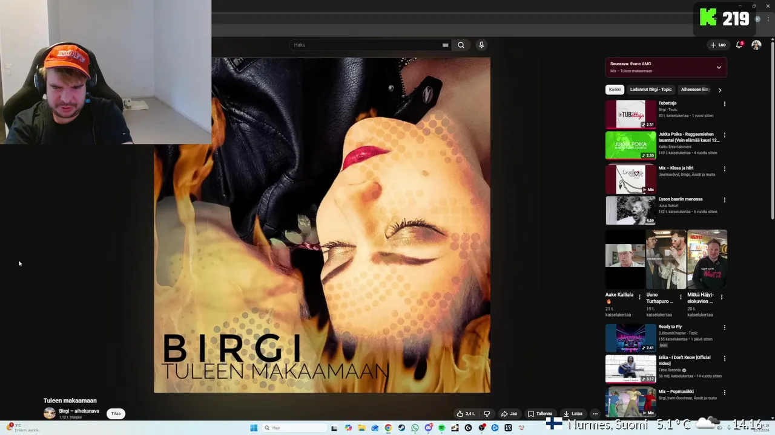Open Erika - I Don't Know video
Image resolution: width=775 pixels, height=435 pixels.
click(630, 369)
